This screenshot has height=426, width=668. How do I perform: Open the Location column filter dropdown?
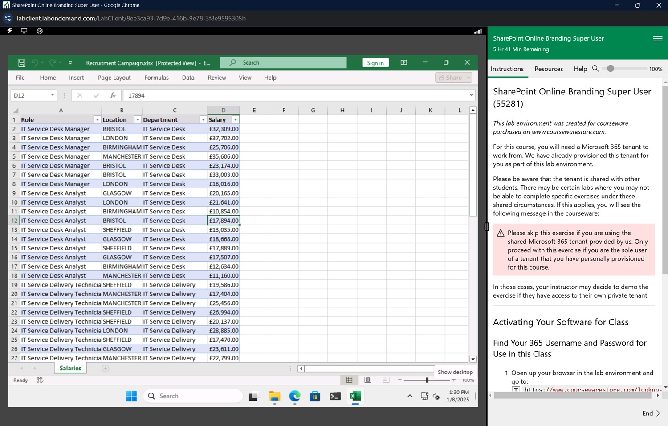[x=138, y=119]
